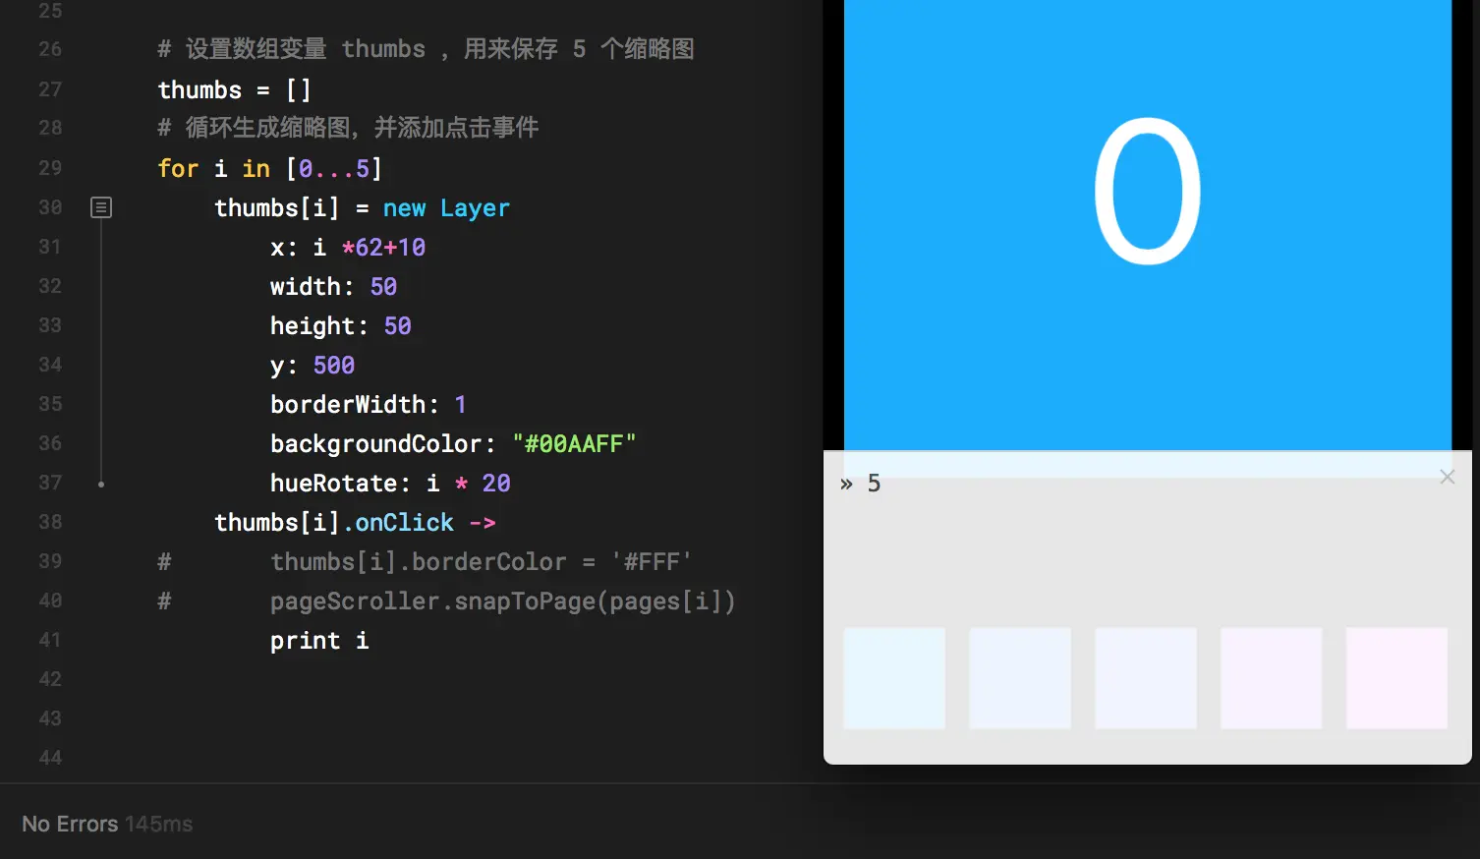Click the console prompt chevron »
The image size is (1480, 859).
click(x=846, y=484)
